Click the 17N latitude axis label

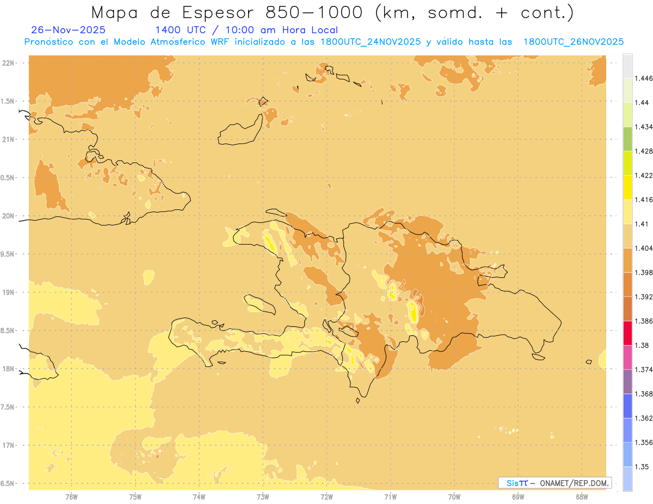click(x=8, y=445)
